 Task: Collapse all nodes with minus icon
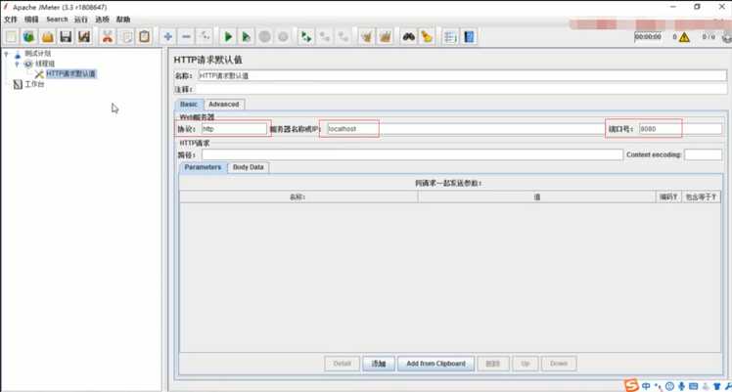click(x=186, y=36)
